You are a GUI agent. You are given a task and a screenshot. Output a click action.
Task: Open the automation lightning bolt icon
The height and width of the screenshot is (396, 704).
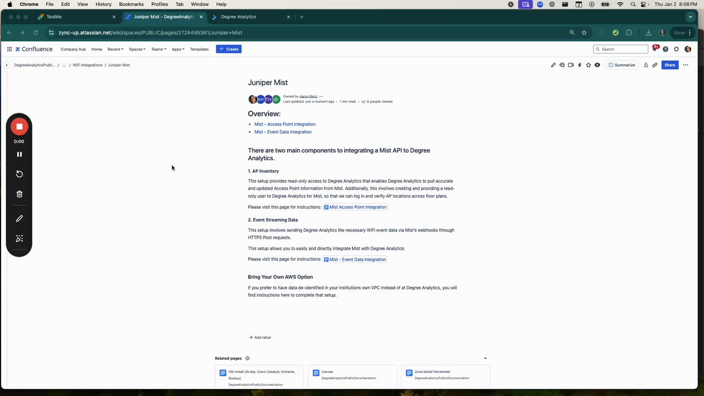coord(580,65)
